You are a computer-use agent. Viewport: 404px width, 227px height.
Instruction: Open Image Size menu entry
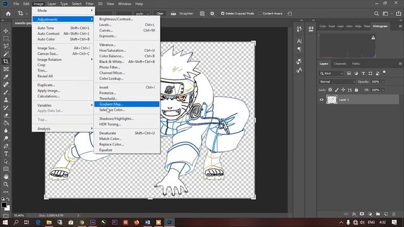[63, 48]
